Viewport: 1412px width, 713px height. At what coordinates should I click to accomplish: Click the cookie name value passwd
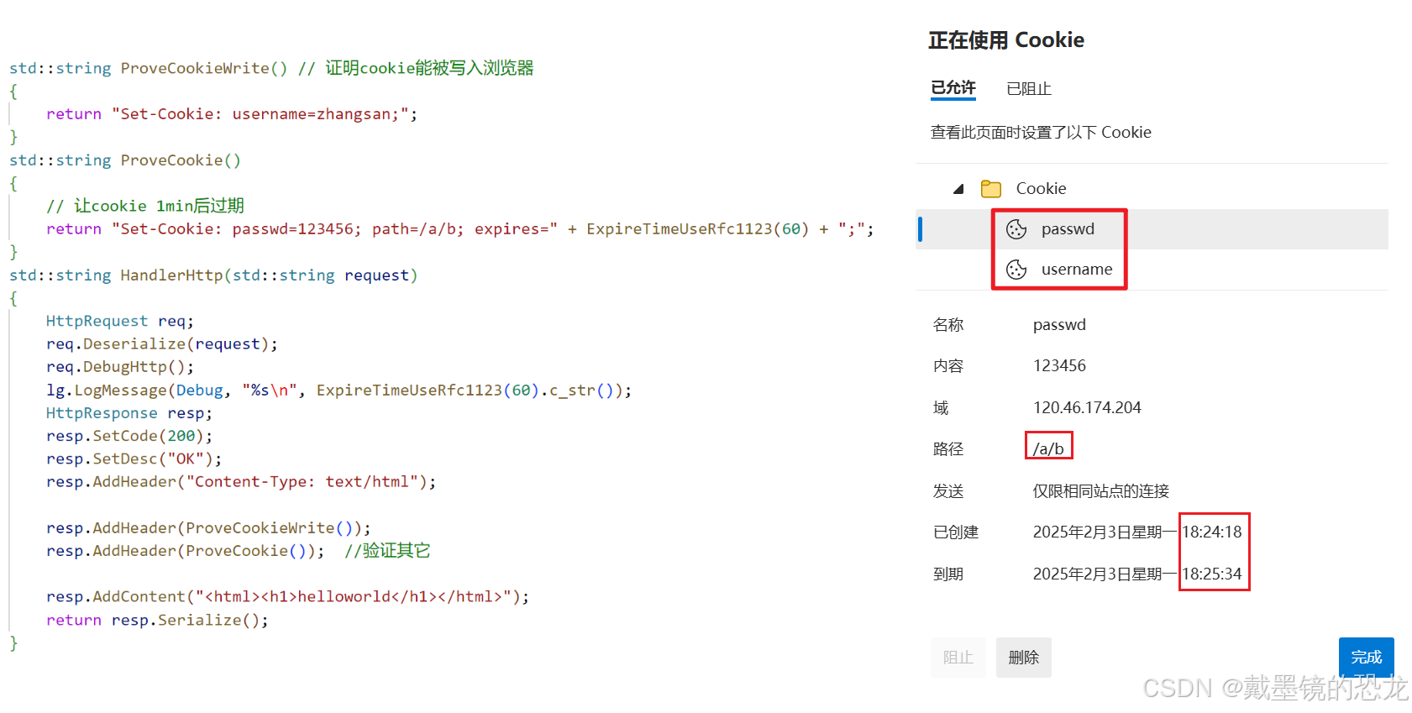[1059, 325]
